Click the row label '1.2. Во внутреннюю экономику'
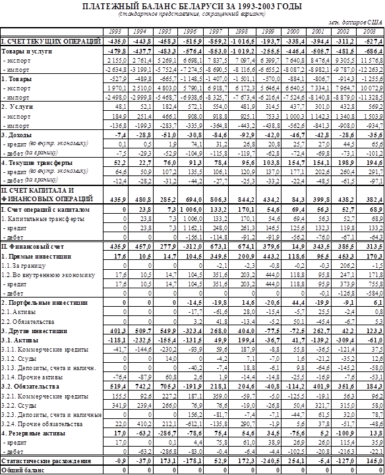Image resolution: width=385 pixels, height=475 pixels. point(48,275)
